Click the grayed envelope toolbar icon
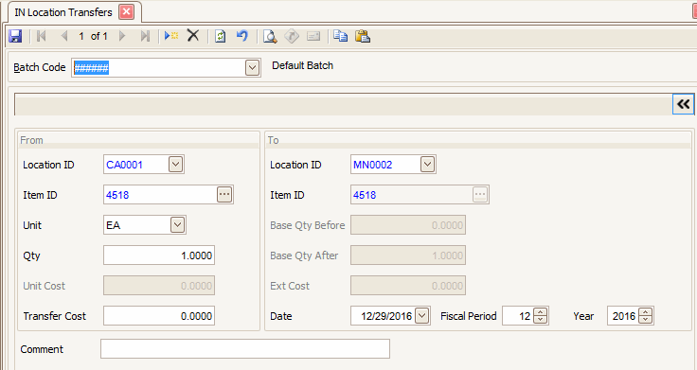This screenshot has width=697, height=370. pyautogui.click(x=313, y=36)
